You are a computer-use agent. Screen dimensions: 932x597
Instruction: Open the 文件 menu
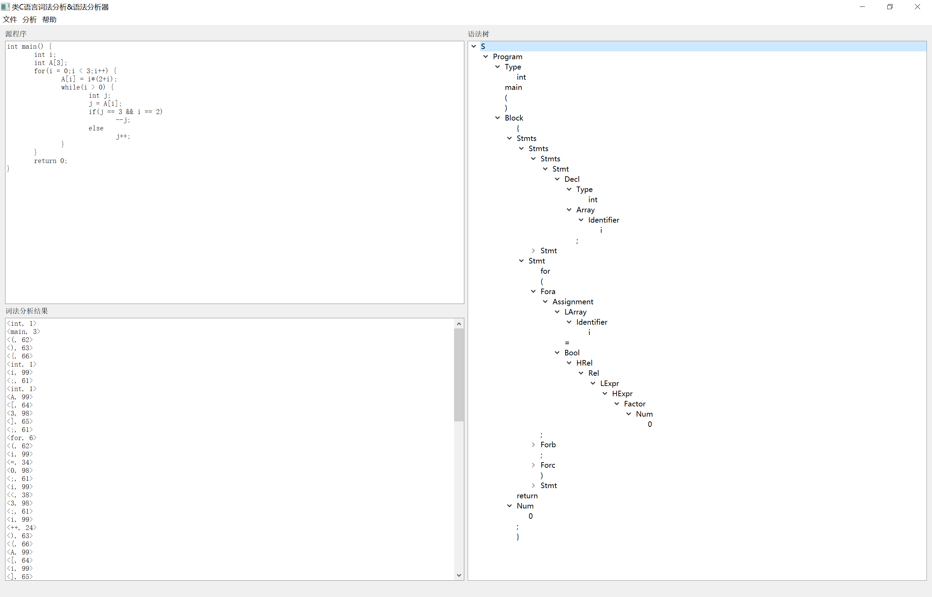pos(10,19)
